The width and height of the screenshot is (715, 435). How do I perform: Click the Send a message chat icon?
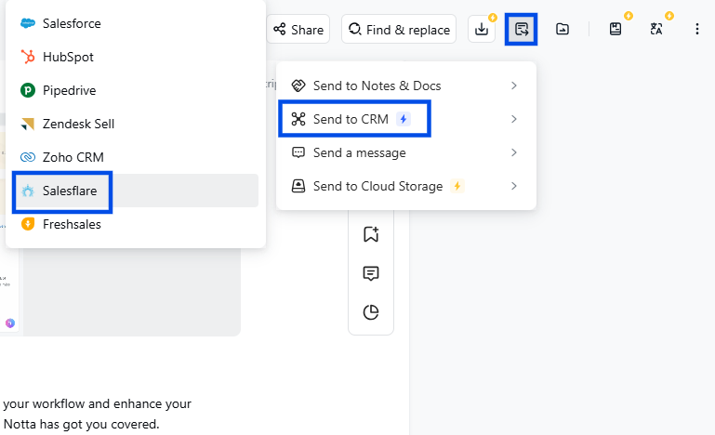click(x=298, y=152)
